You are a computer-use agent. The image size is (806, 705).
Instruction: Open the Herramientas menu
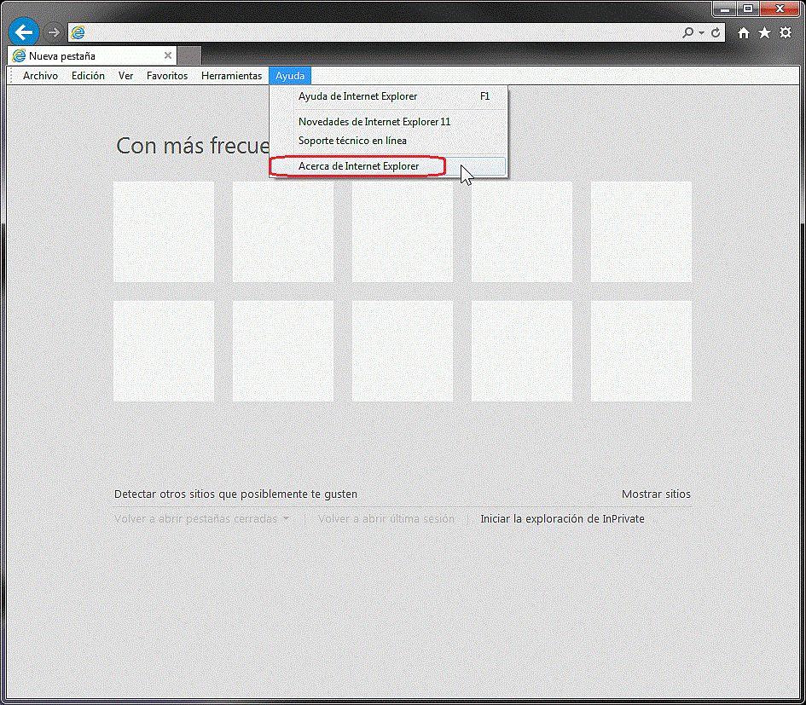pyautogui.click(x=231, y=76)
